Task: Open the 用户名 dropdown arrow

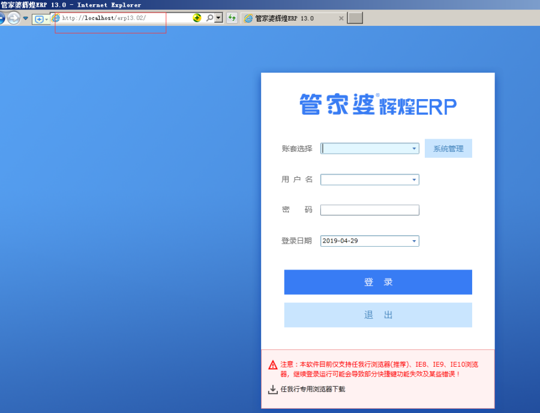Action: [414, 179]
